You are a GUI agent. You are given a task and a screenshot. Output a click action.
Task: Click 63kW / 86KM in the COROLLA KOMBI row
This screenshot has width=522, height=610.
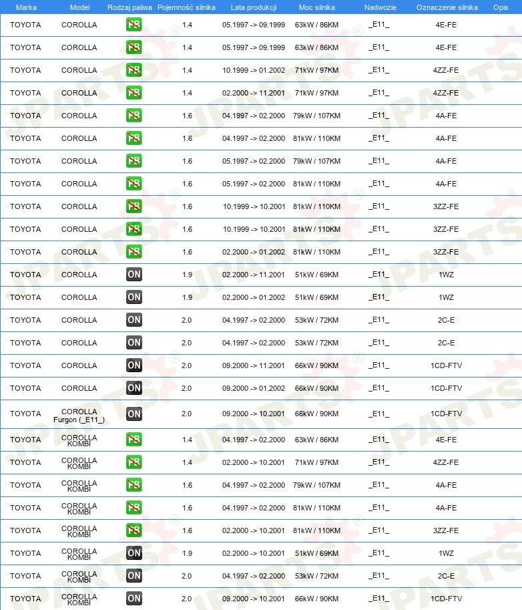316,440
